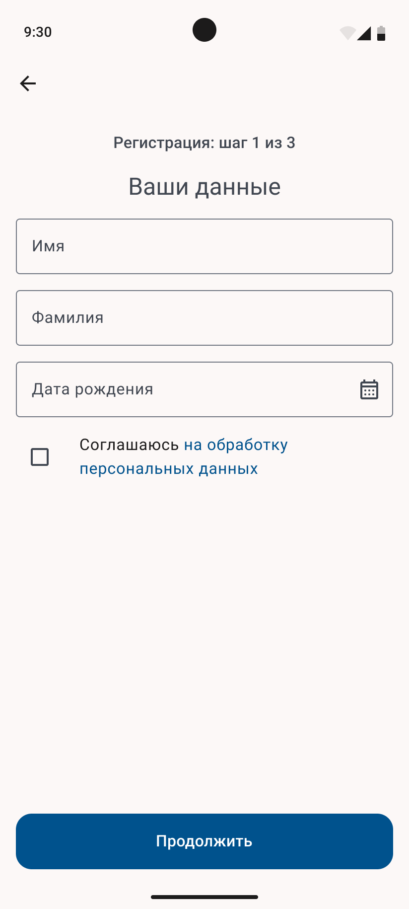Tap the battery status icon
This screenshot has height=909, width=409.
pyautogui.click(x=381, y=33)
